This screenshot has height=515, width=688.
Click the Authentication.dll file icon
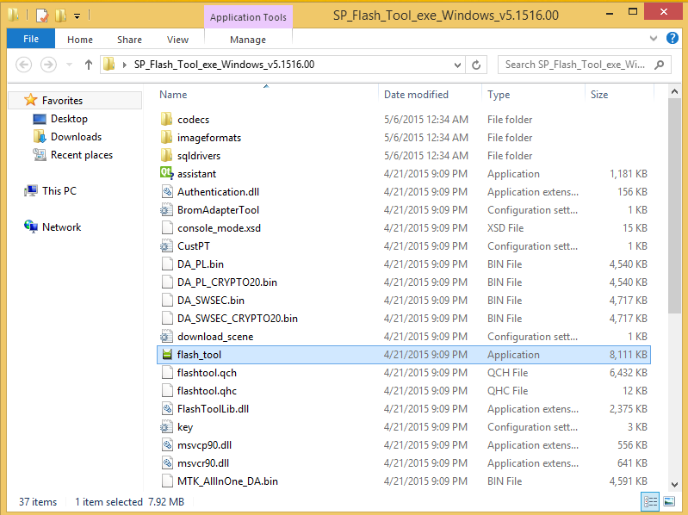pos(167,192)
